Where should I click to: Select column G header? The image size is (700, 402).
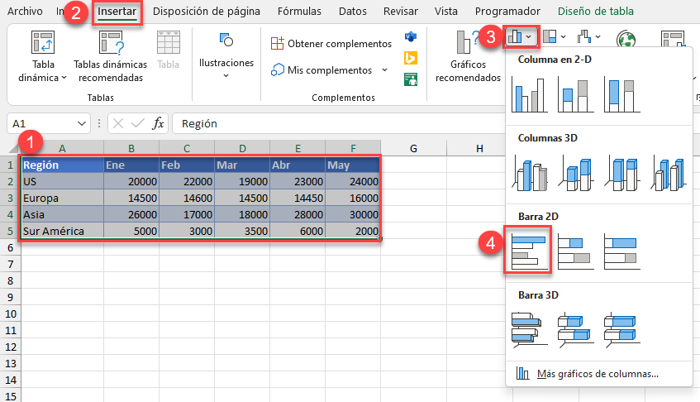(413, 148)
